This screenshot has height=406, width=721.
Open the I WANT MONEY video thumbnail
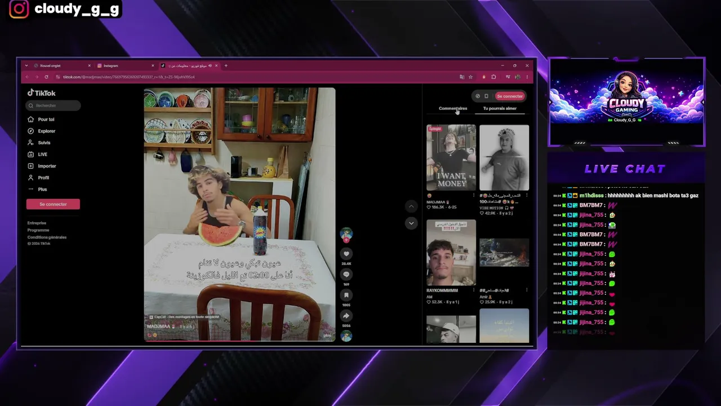click(451, 158)
